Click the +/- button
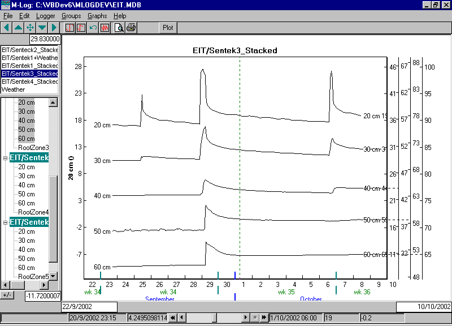Viewport: 452px width, 326px height. (7, 295)
